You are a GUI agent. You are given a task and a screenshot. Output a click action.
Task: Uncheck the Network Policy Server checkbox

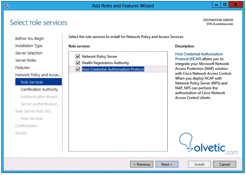coord(78,56)
